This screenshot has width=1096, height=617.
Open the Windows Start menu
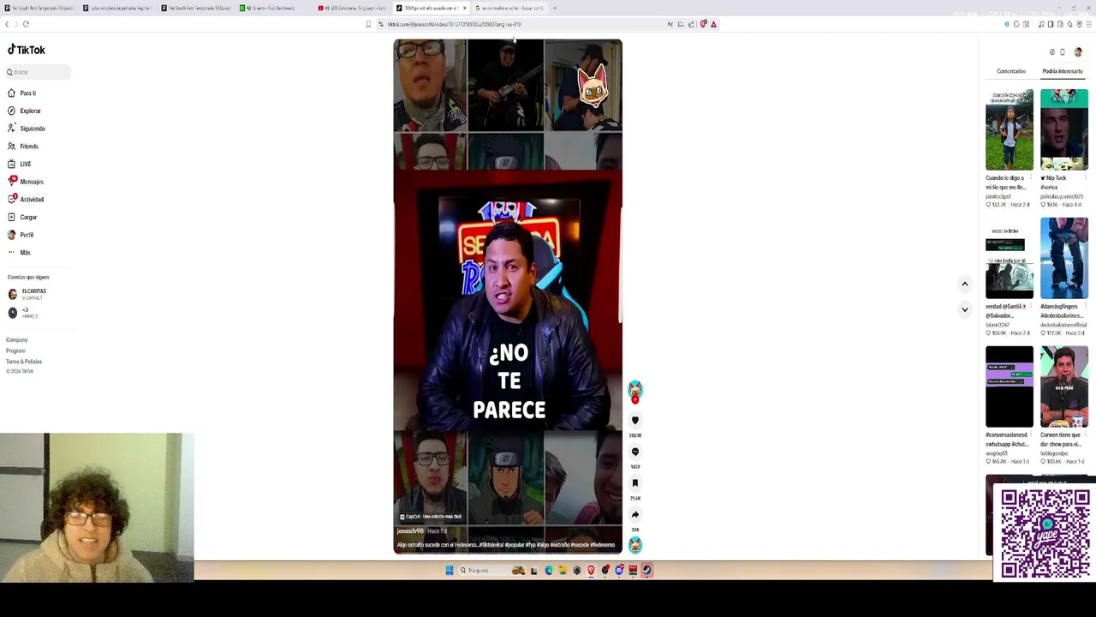click(x=449, y=571)
